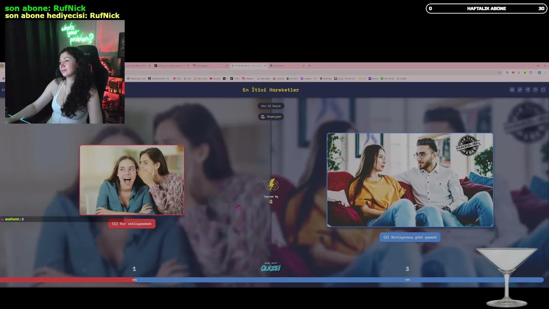549x309 pixels.
Task: Choose the couple on sofa image
Action: click(x=410, y=180)
